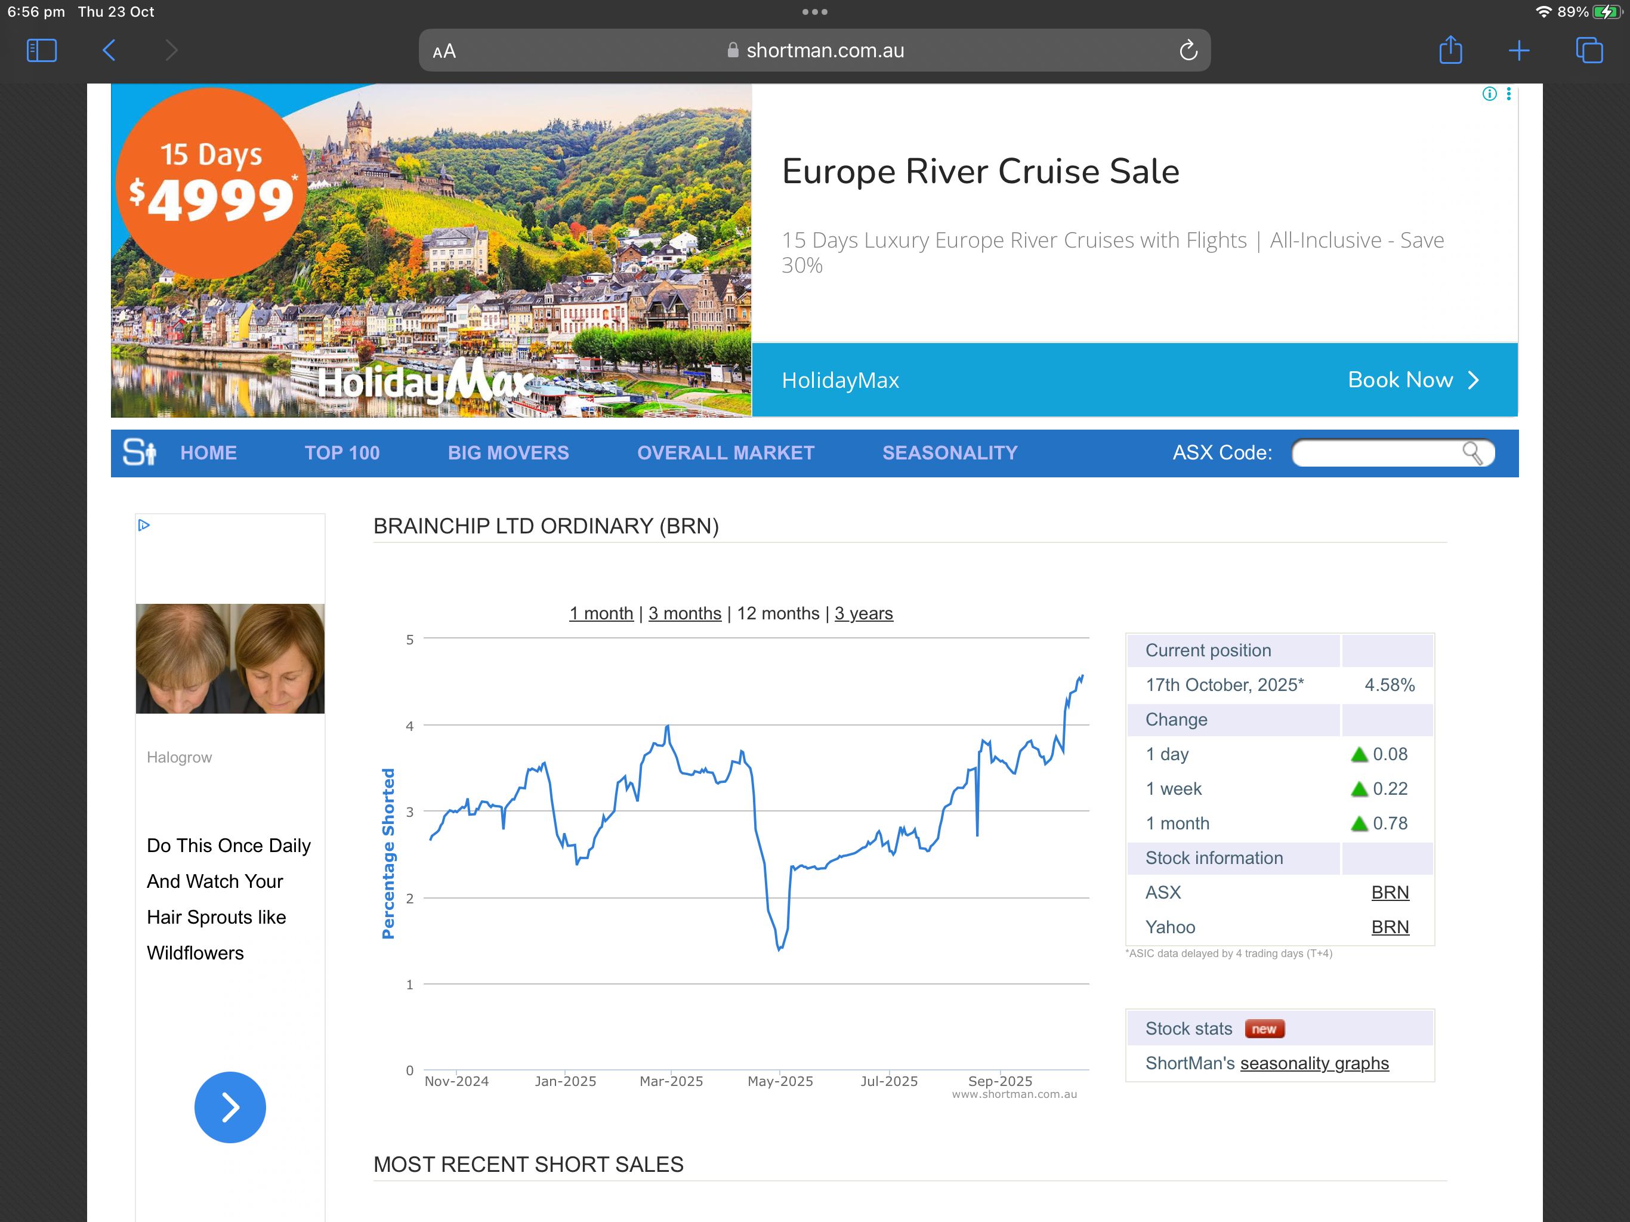
Task: Open the SEASONALITY menu item
Action: coord(949,452)
